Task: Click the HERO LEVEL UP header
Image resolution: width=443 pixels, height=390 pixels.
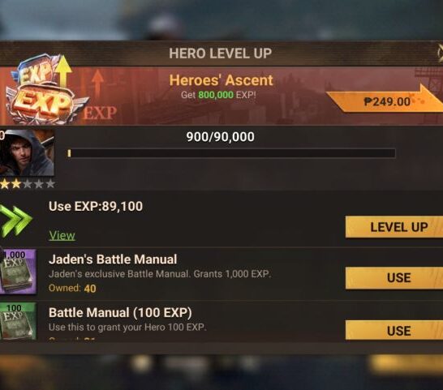Action: click(221, 54)
